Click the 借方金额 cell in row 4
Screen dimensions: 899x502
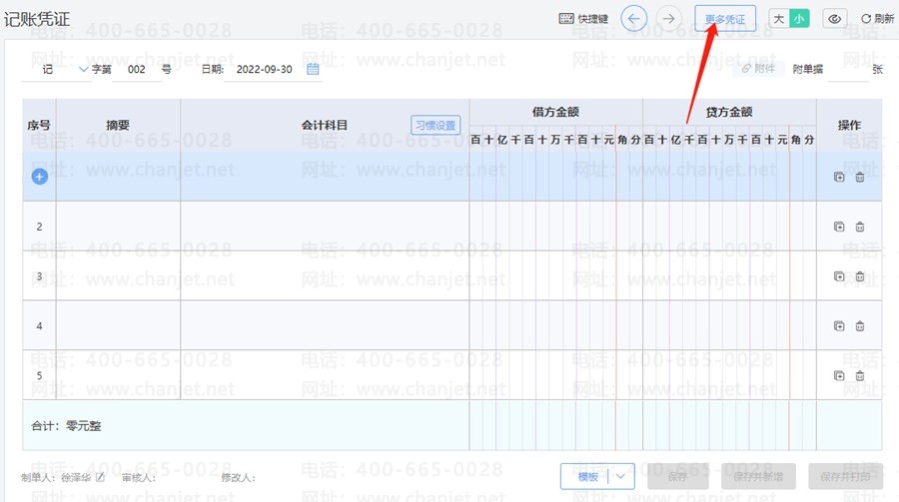(x=556, y=325)
